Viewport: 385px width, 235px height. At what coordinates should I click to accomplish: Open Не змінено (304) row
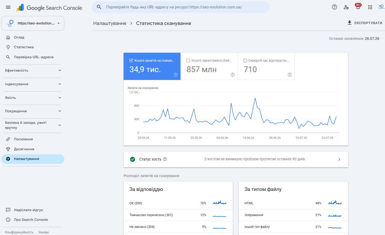coord(178,227)
